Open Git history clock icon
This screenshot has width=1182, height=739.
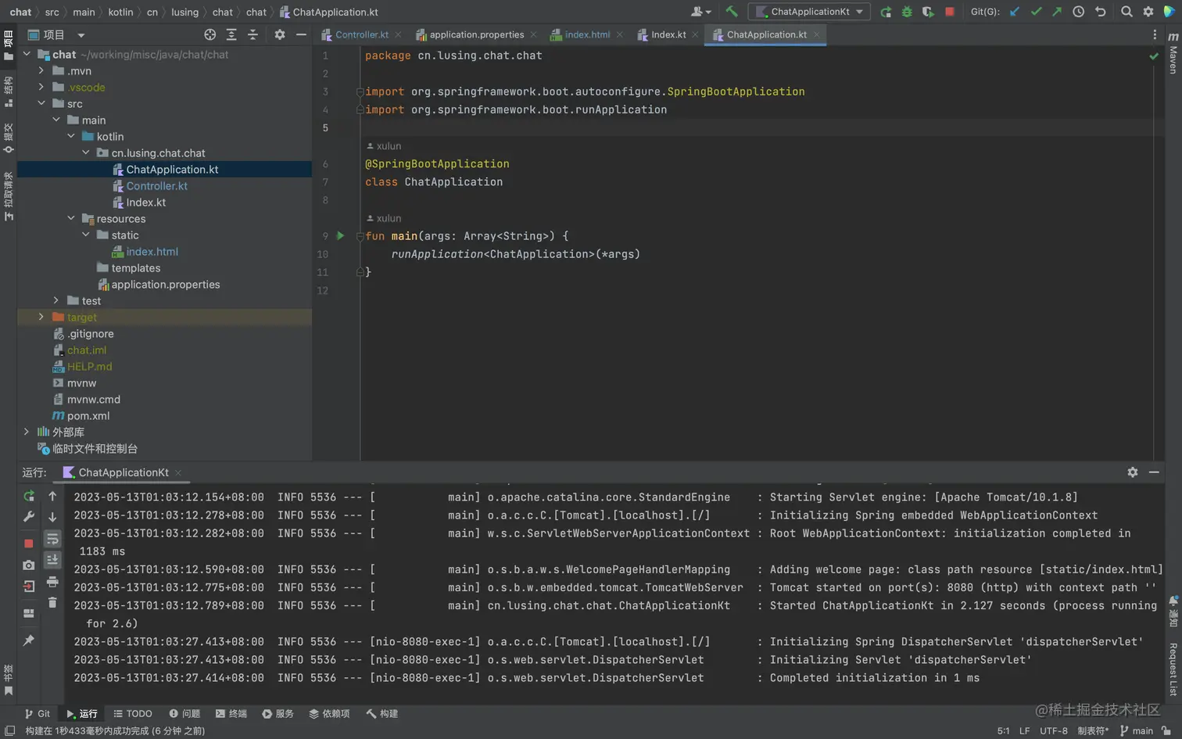(x=1079, y=12)
